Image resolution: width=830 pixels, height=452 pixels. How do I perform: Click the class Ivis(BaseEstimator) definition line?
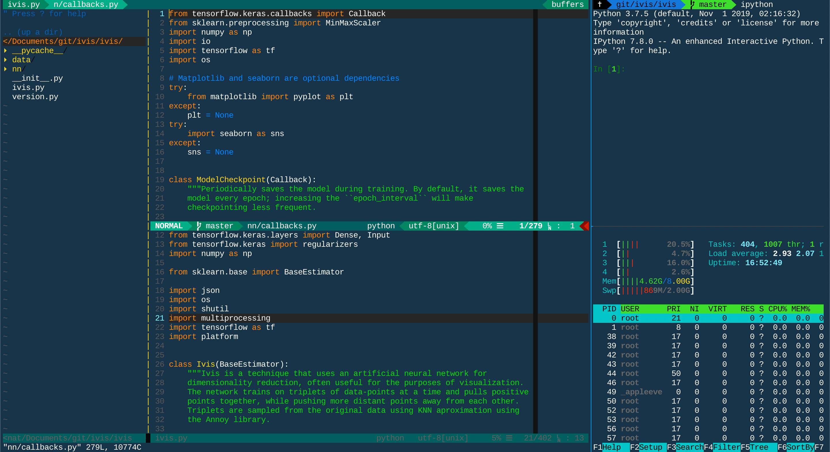[x=229, y=364]
